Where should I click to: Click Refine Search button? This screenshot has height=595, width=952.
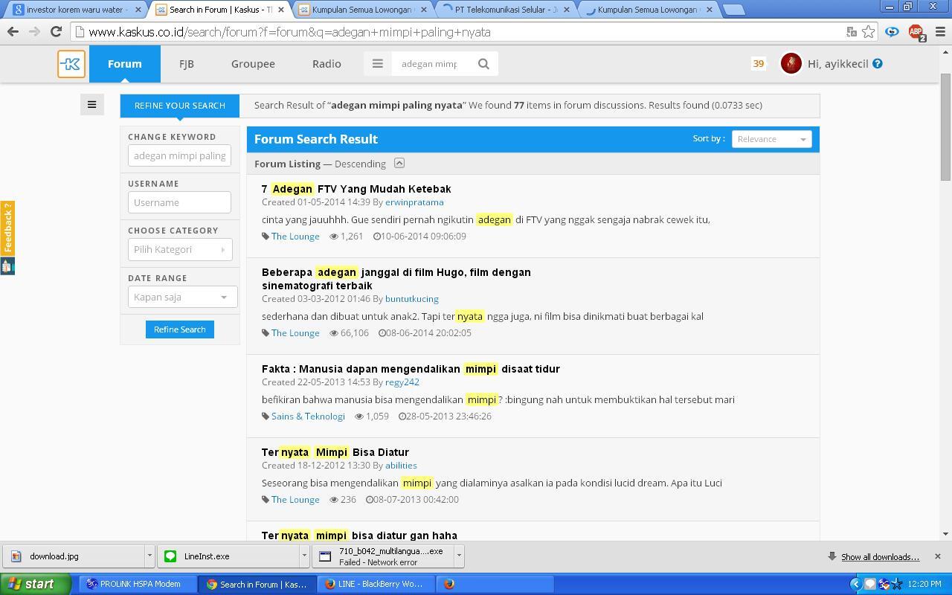click(x=179, y=329)
